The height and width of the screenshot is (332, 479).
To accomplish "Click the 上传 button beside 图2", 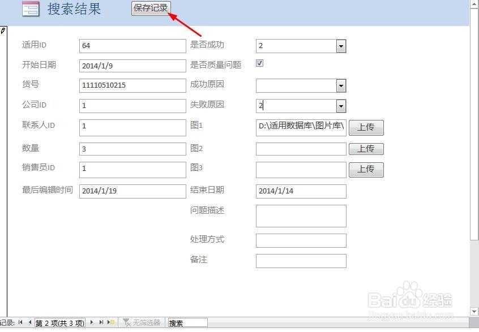I will click(x=366, y=149).
